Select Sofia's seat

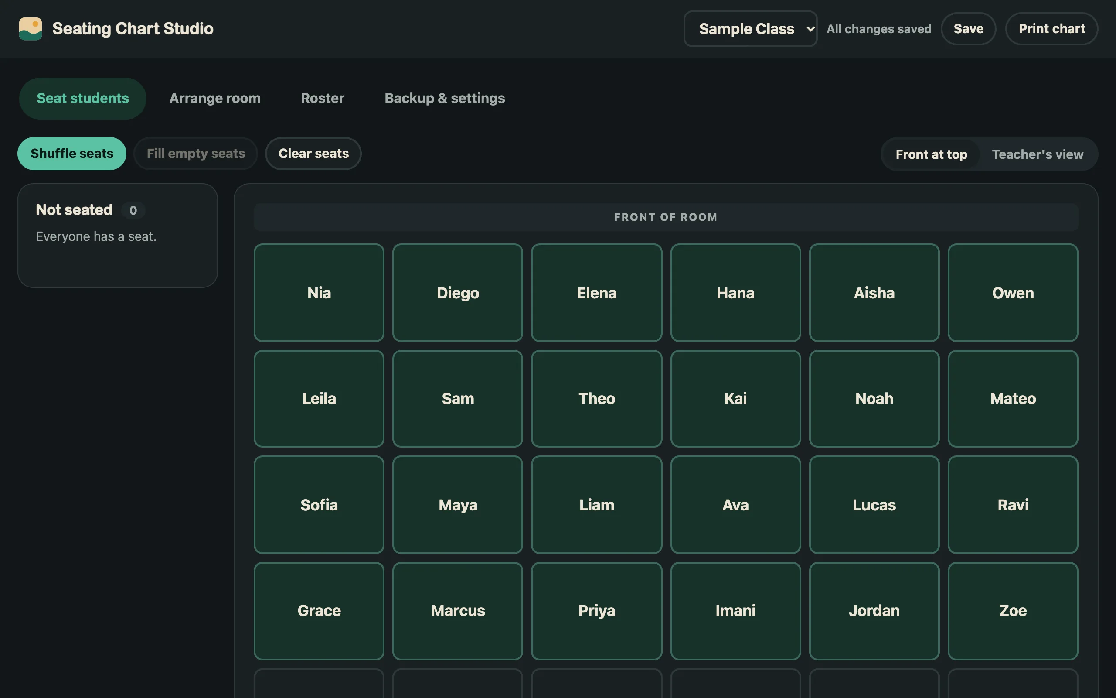pyautogui.click(x=319, y=505)
